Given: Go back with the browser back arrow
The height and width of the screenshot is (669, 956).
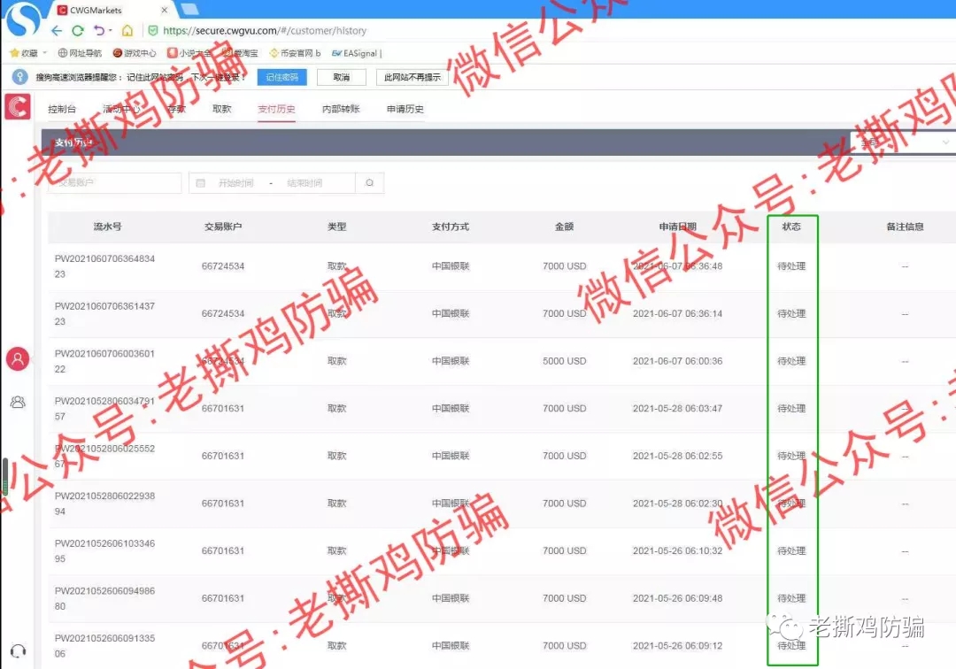Looking at the screenshot, I should (x=57, y=30).
